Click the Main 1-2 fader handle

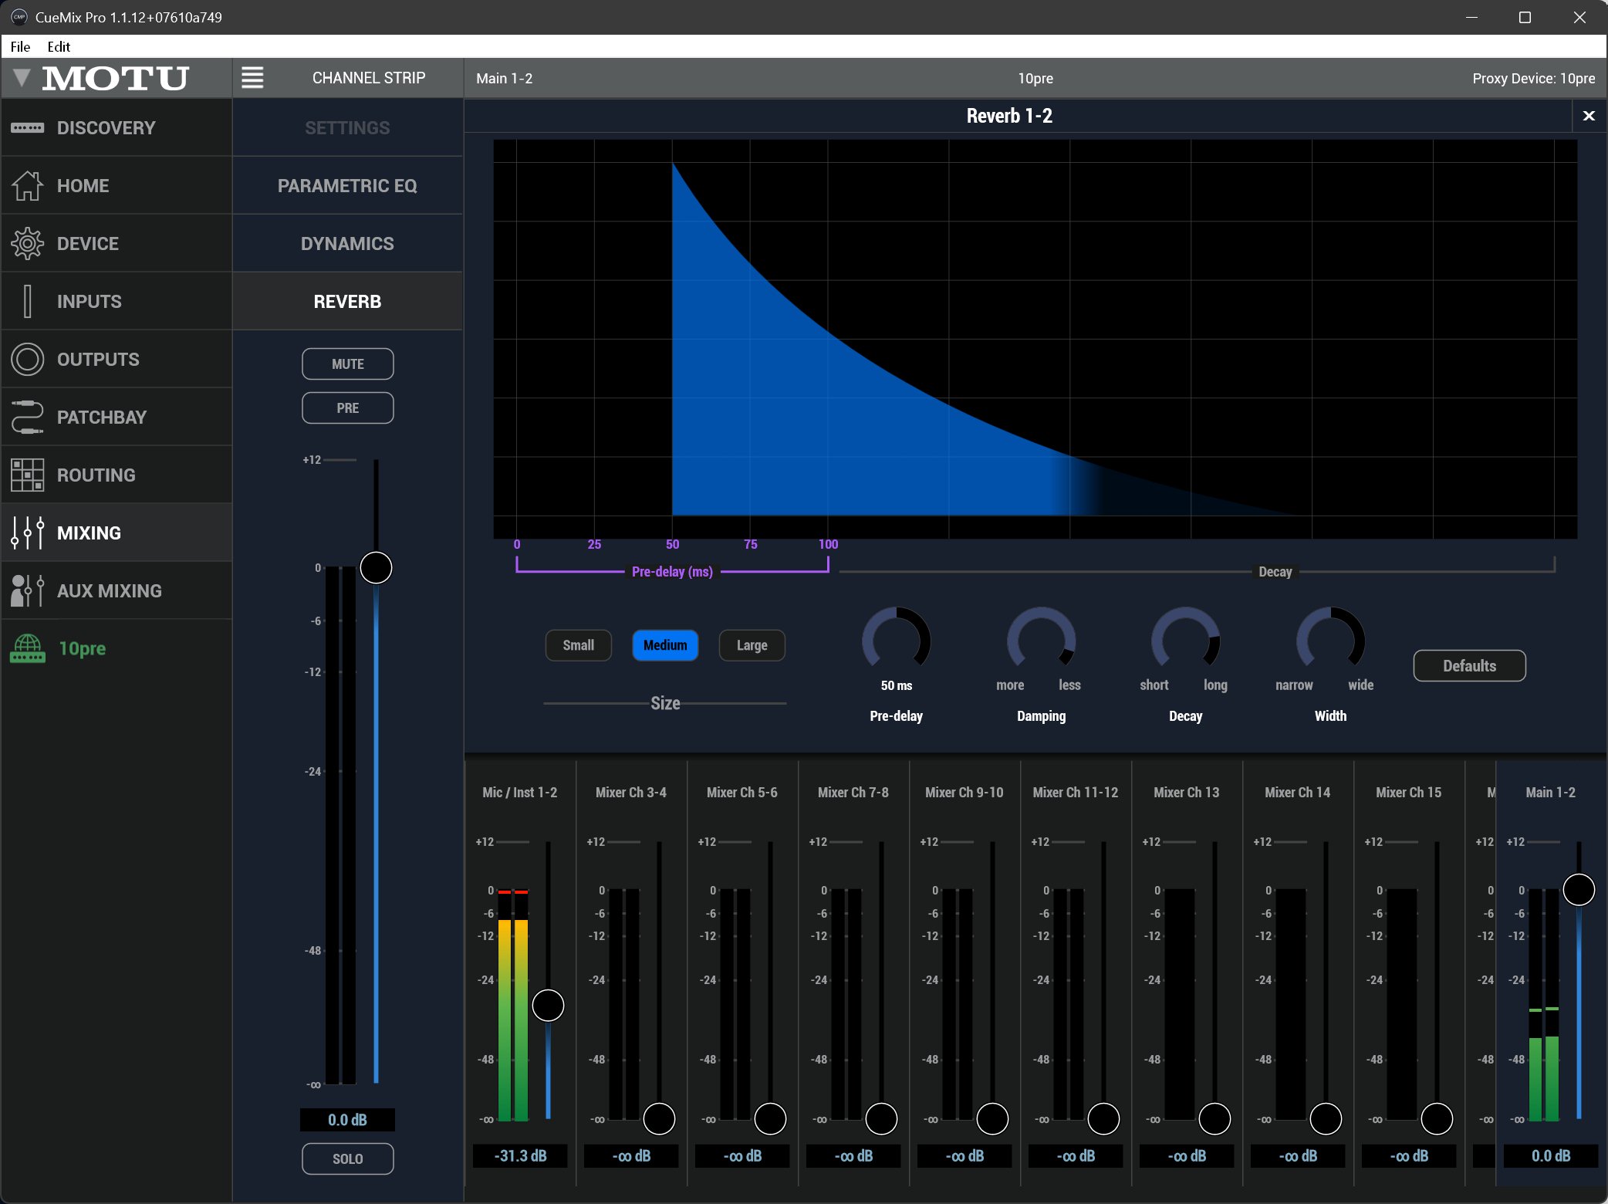[x=1579, y=889]
